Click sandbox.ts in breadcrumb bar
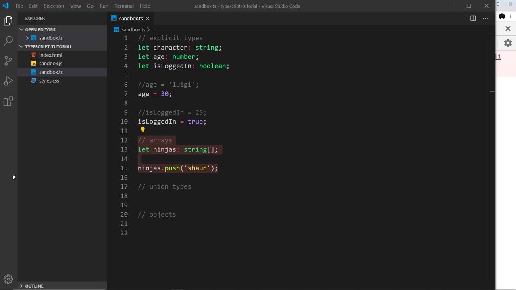 (133, 29)
